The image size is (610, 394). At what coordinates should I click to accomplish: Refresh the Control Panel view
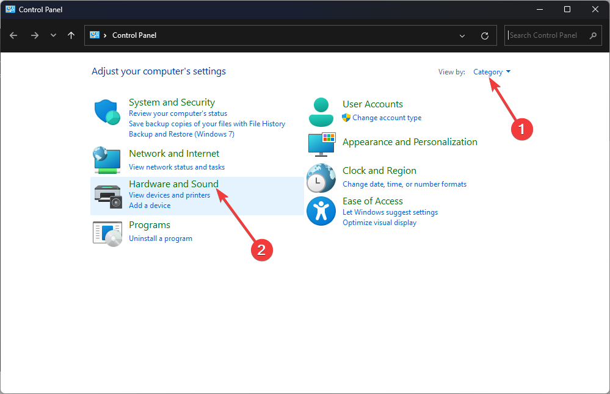tap(485, 35)
